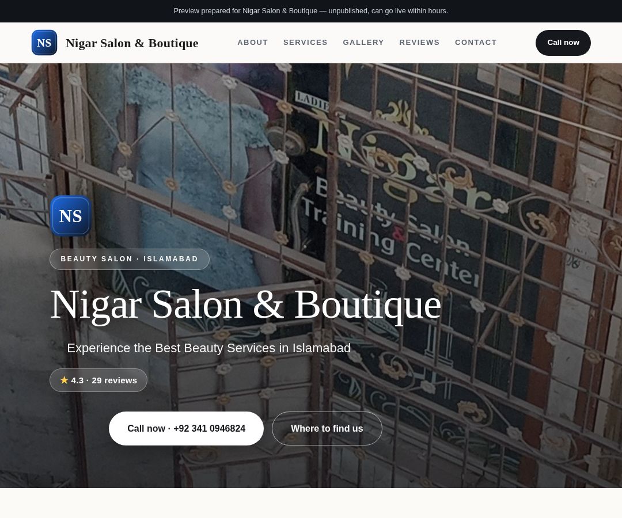Open the About nav item
This screenshot has width=622, height=518.
pos(253,43)
